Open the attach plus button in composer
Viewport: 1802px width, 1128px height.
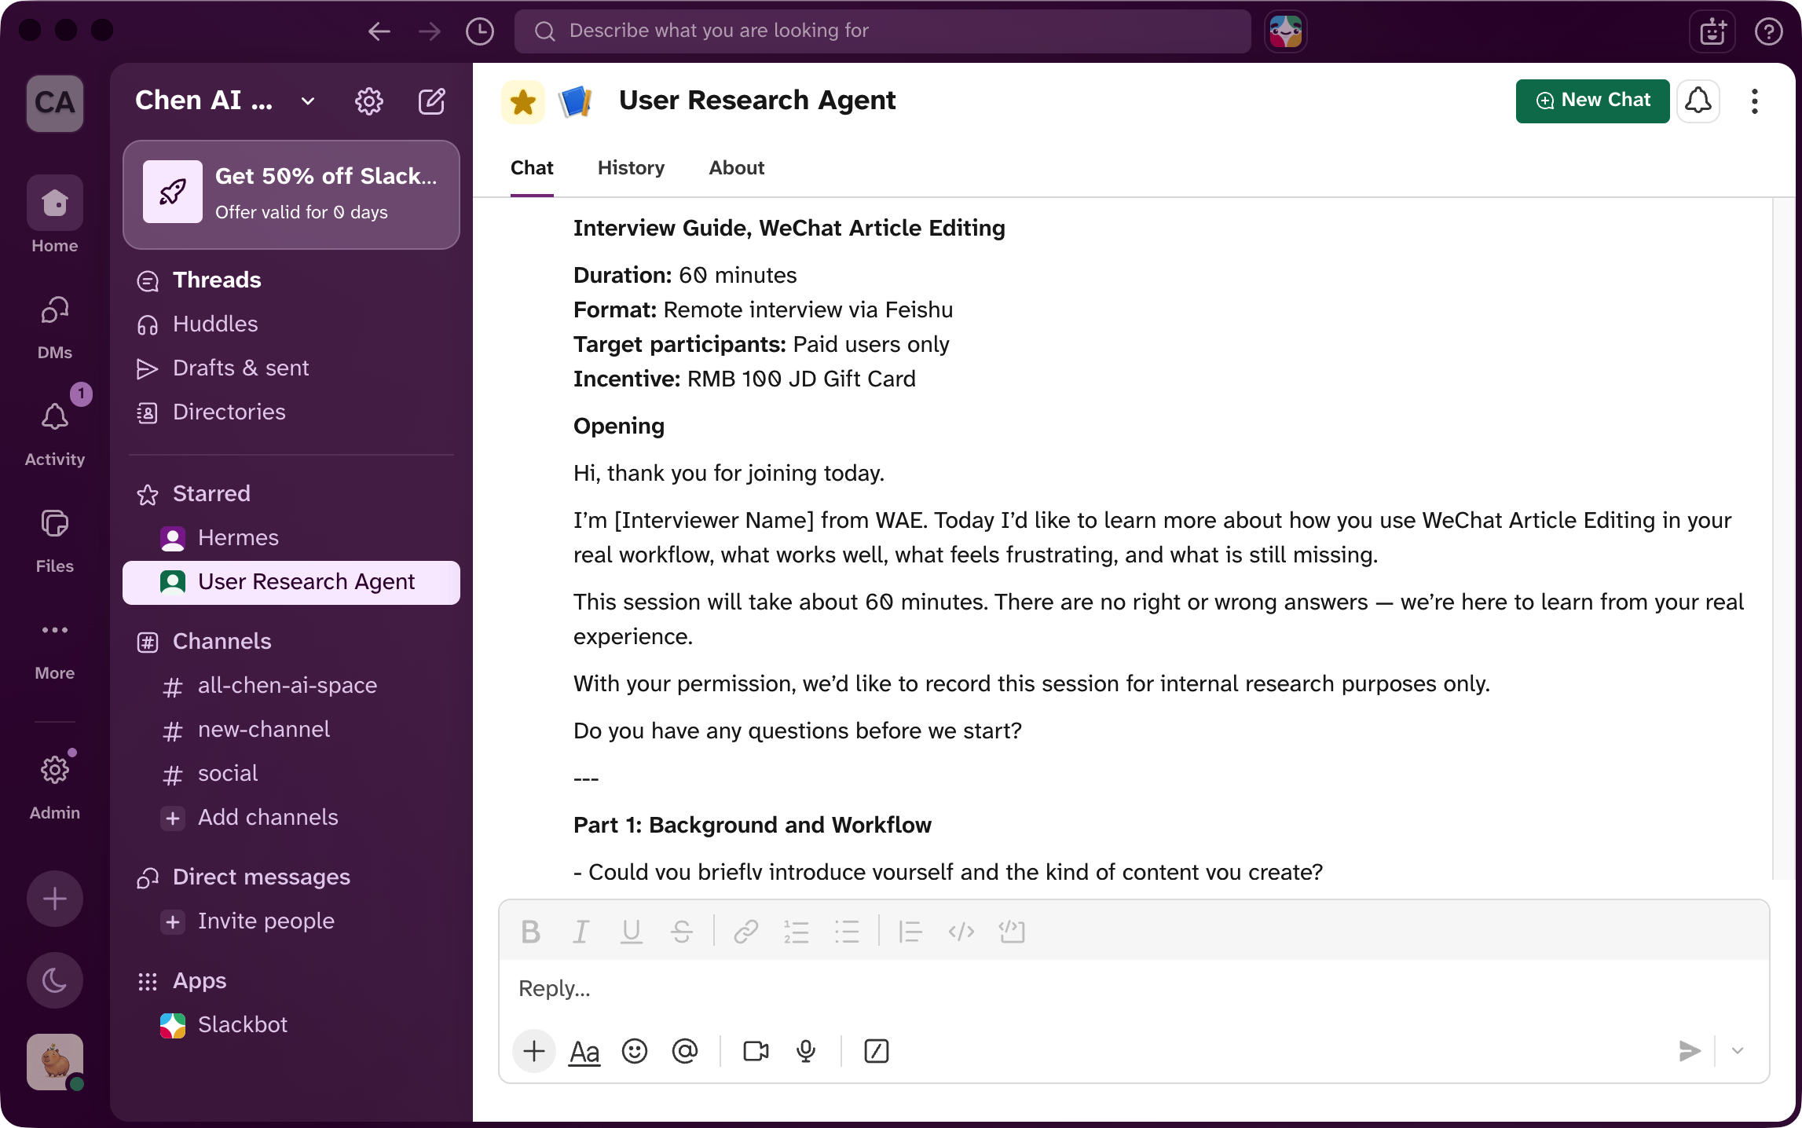[x=534, y=1051]
